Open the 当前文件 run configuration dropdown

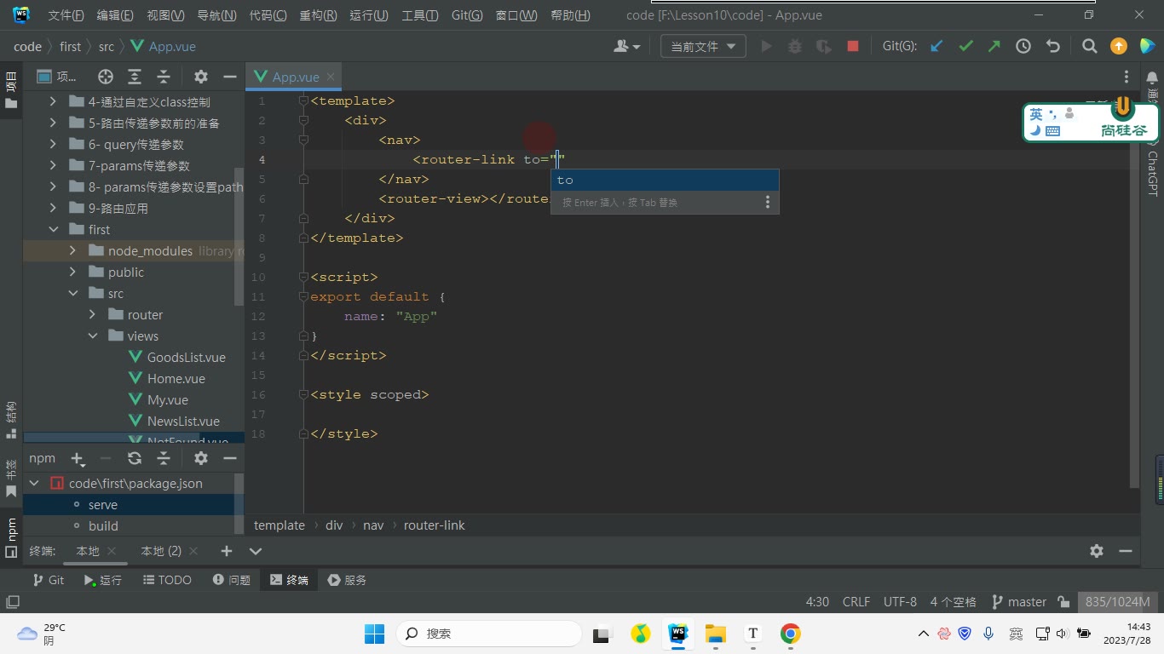coord(703,47)
